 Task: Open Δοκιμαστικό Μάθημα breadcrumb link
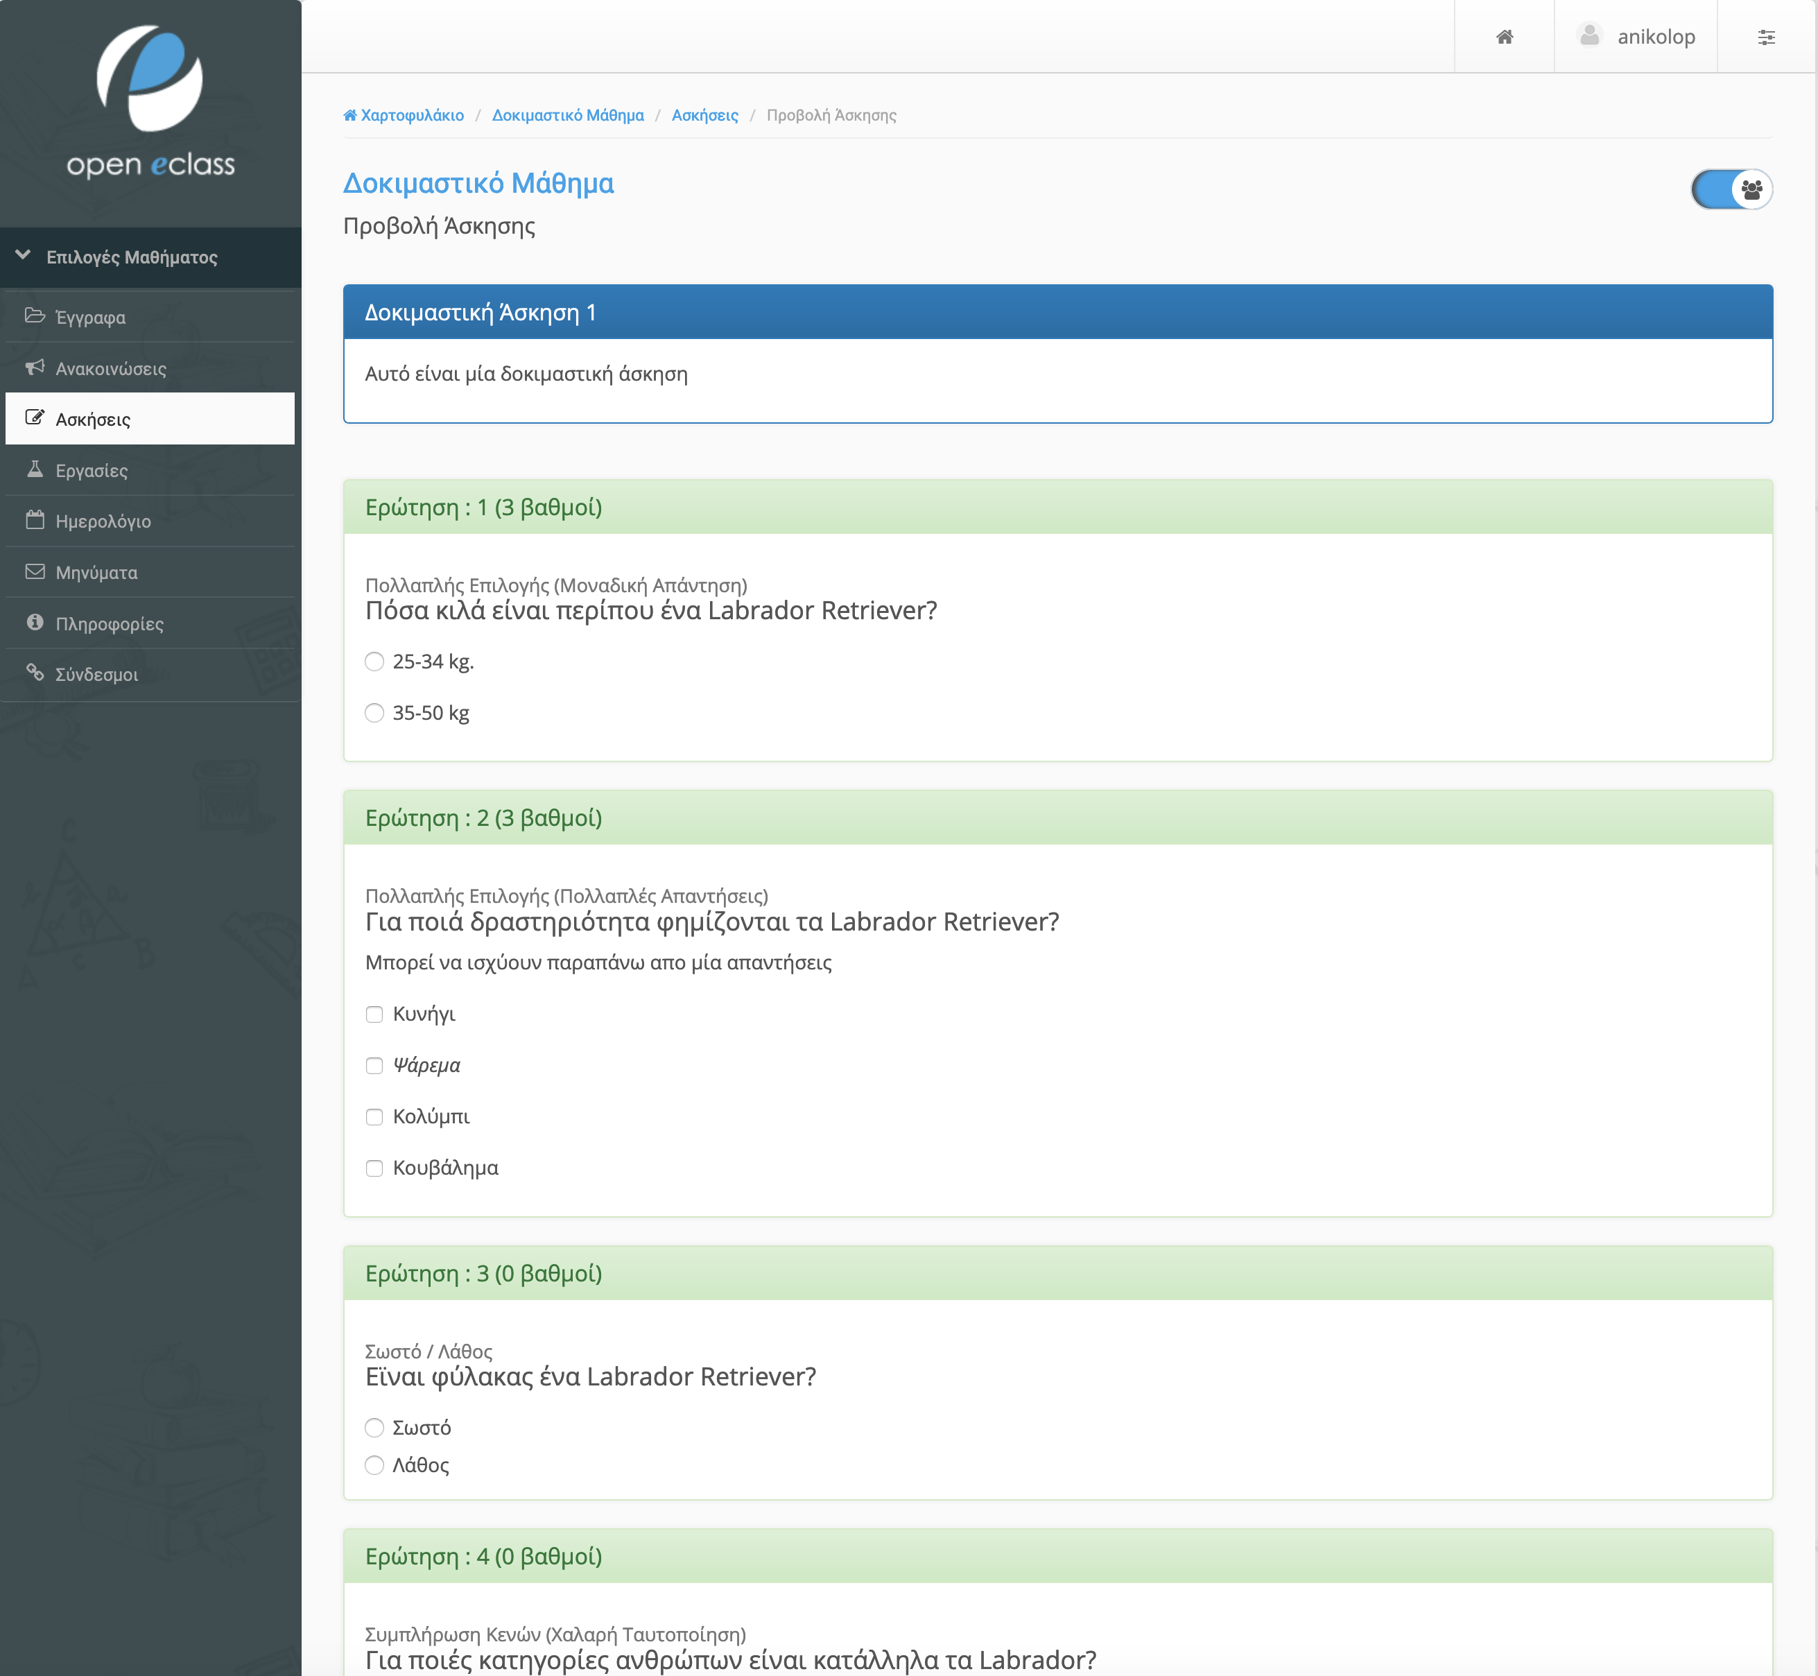point(568,115)
